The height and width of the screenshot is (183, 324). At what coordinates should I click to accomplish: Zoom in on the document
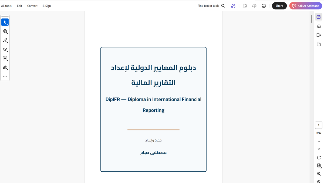click(319, 174)
